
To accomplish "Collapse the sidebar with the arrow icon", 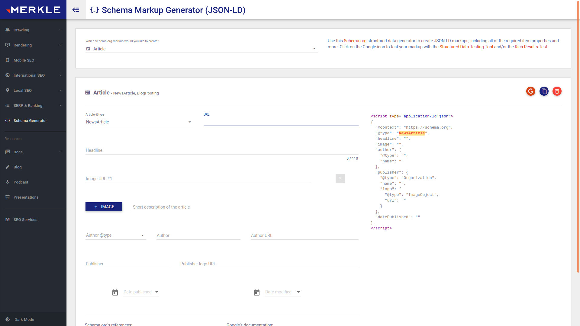I will click(x=76, y=10).
